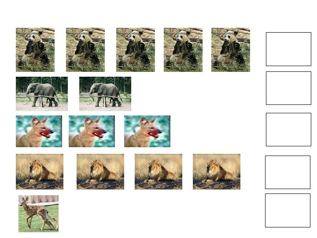
Task: Select the second panda picture
Action: pos(85,50)
